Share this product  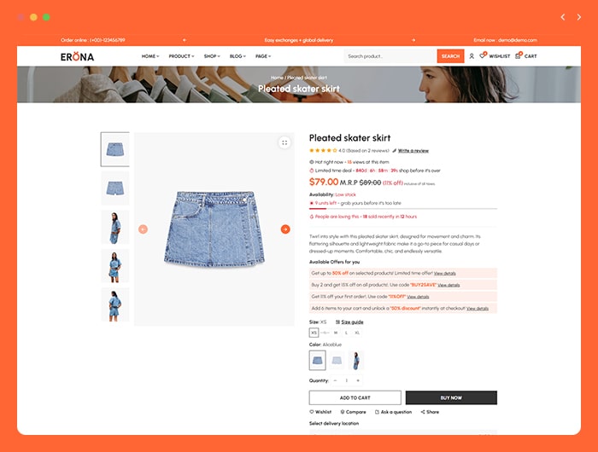430,412
